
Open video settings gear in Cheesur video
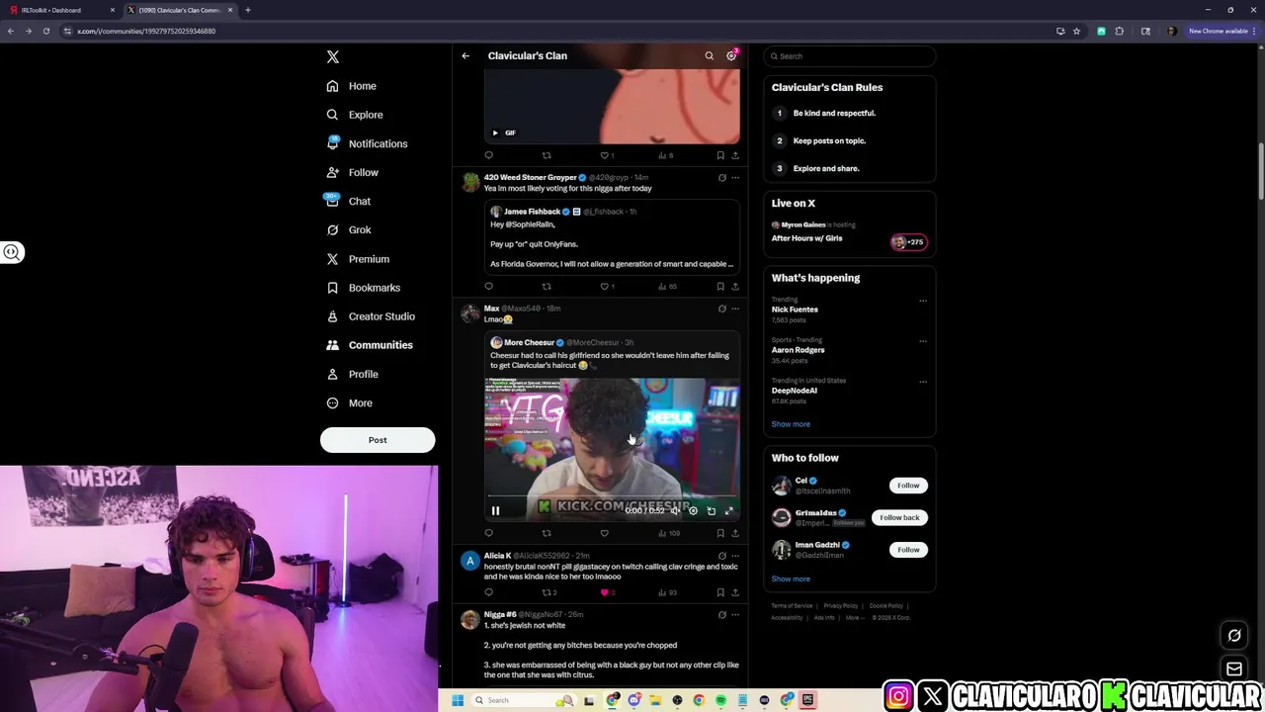693,511
